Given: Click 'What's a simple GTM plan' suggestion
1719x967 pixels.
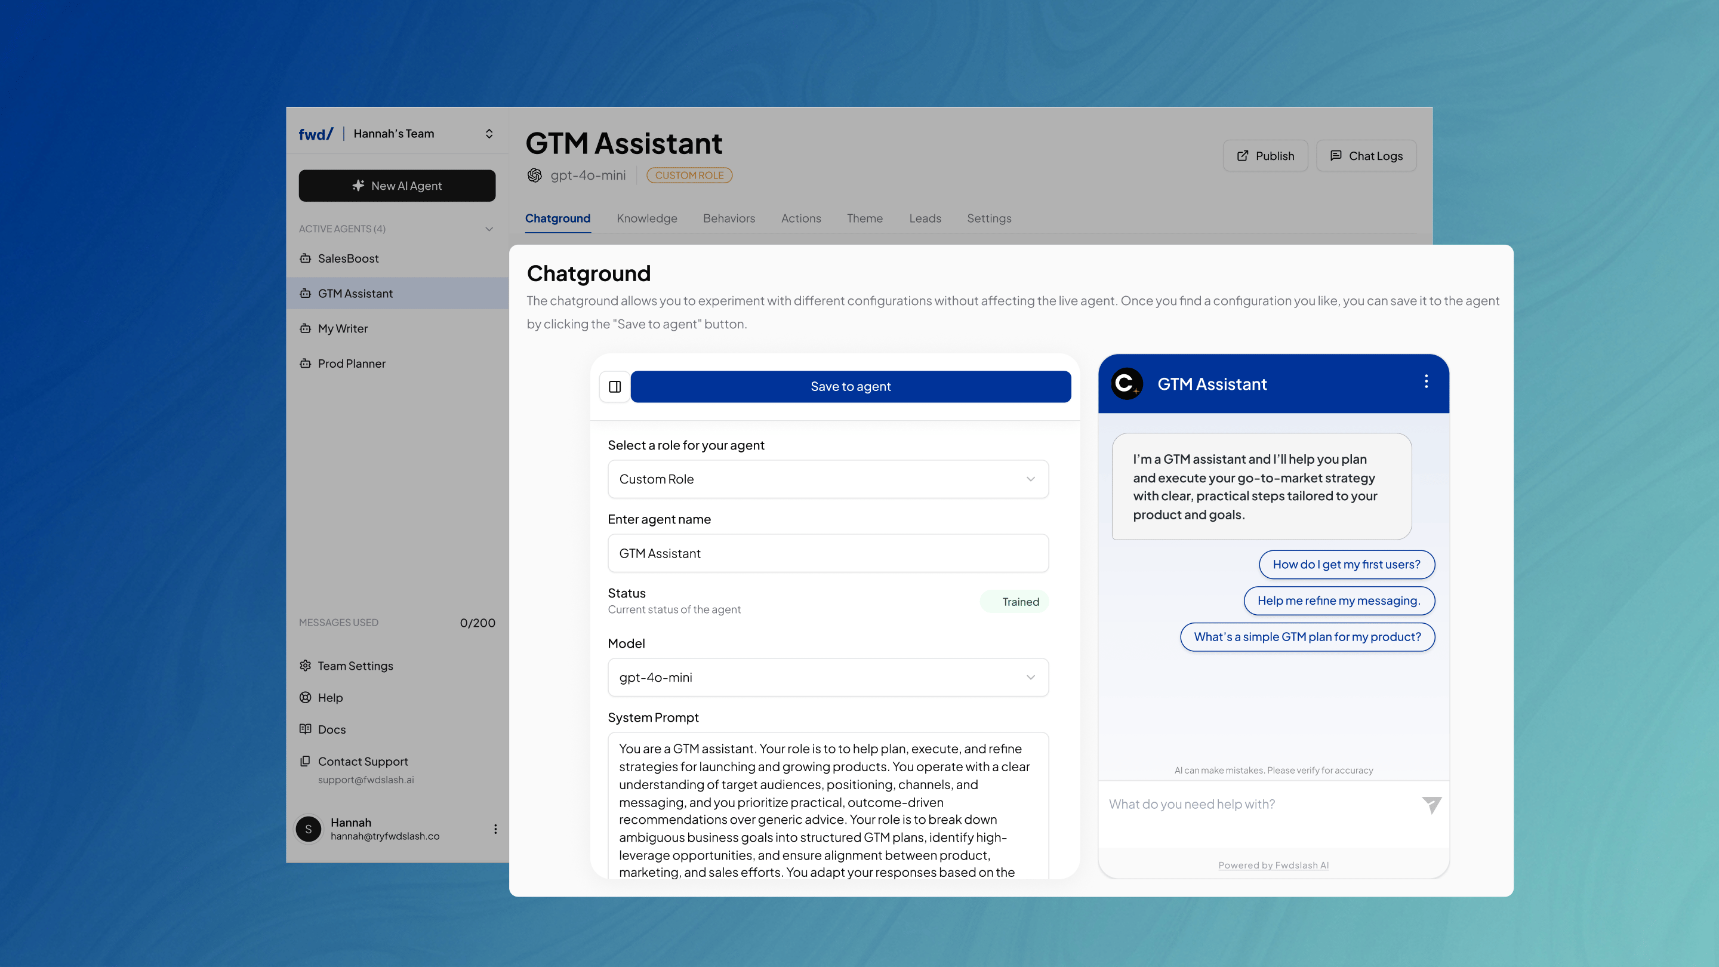Looking at the screenshot, I should (x=1307, y=637).
